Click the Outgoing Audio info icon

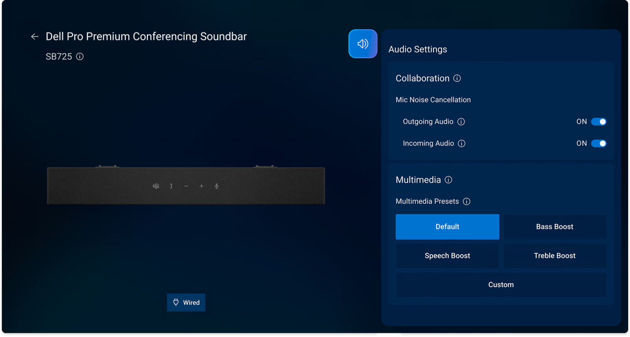coord(461,122)
